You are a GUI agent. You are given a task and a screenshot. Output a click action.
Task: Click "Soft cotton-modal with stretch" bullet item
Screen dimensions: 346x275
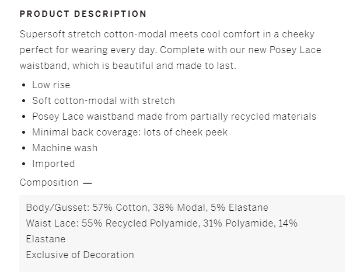(x=103, y=101)
